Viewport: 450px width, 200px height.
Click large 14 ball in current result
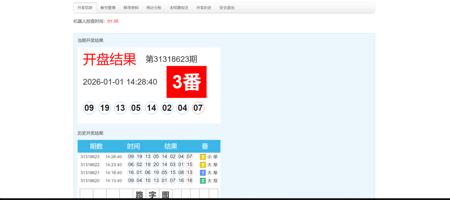[x=152, y=108]
